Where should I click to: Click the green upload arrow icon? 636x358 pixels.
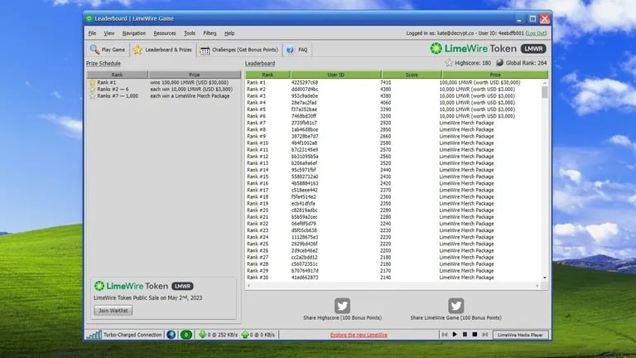coord(245,335)
